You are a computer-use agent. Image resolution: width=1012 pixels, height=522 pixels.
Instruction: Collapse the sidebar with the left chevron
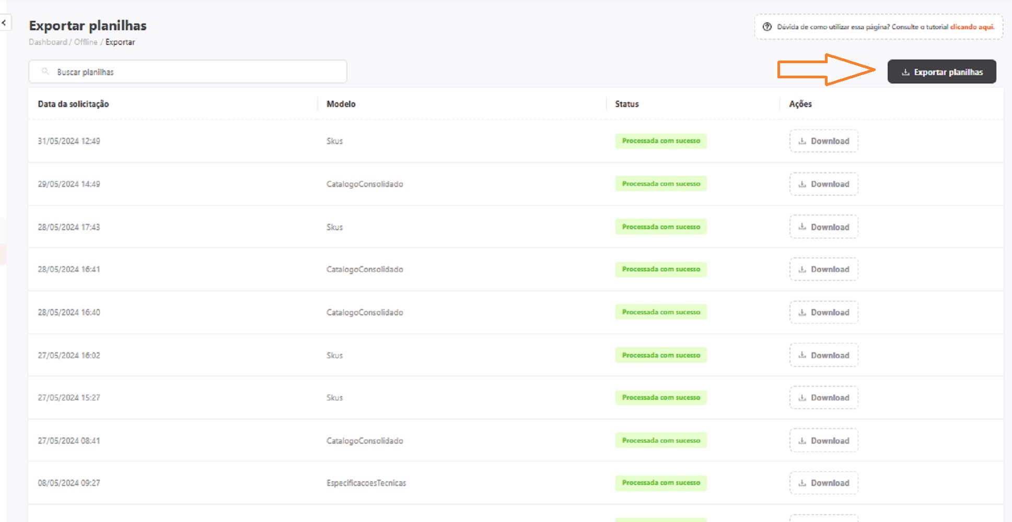click(x=4, y=23)
